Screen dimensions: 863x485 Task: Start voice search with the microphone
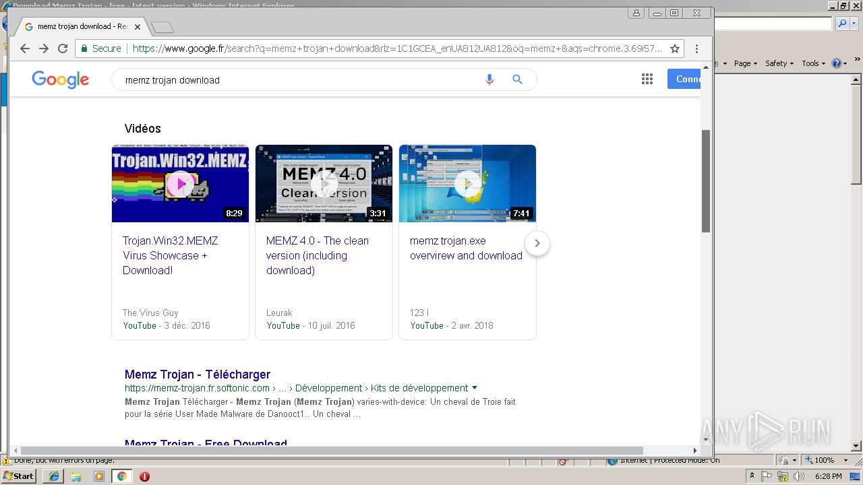[489, 79]
